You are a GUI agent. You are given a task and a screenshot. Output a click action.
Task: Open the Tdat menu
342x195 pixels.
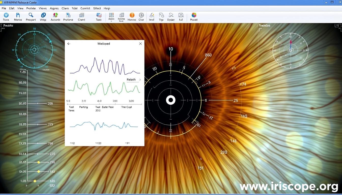coord(75,8)
